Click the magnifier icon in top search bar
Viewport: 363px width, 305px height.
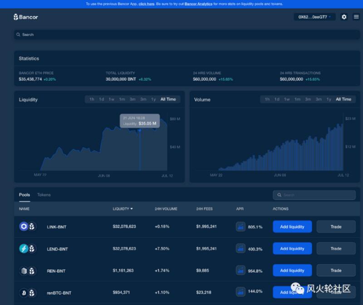(18, 34)
